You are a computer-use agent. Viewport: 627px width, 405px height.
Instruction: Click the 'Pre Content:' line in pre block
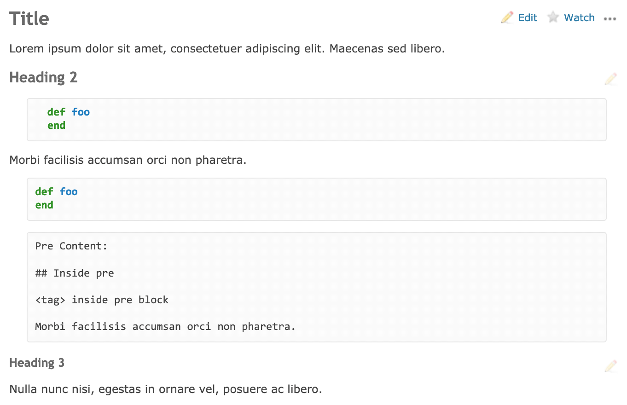[x=71, y=246]
